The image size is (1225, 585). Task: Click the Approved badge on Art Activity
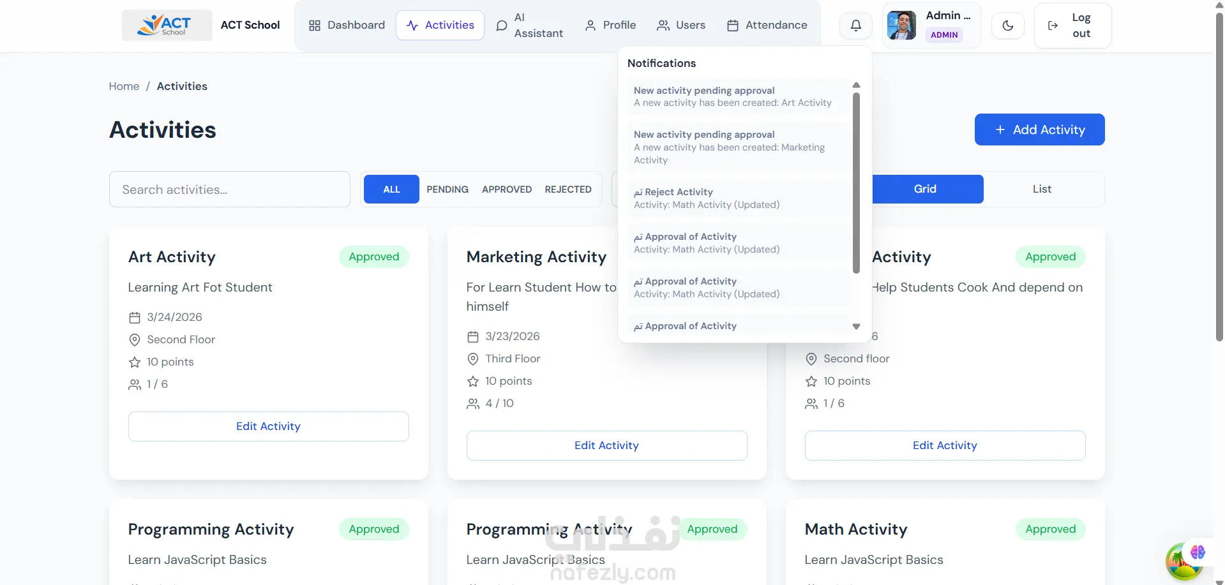click(x=374, y=256)
